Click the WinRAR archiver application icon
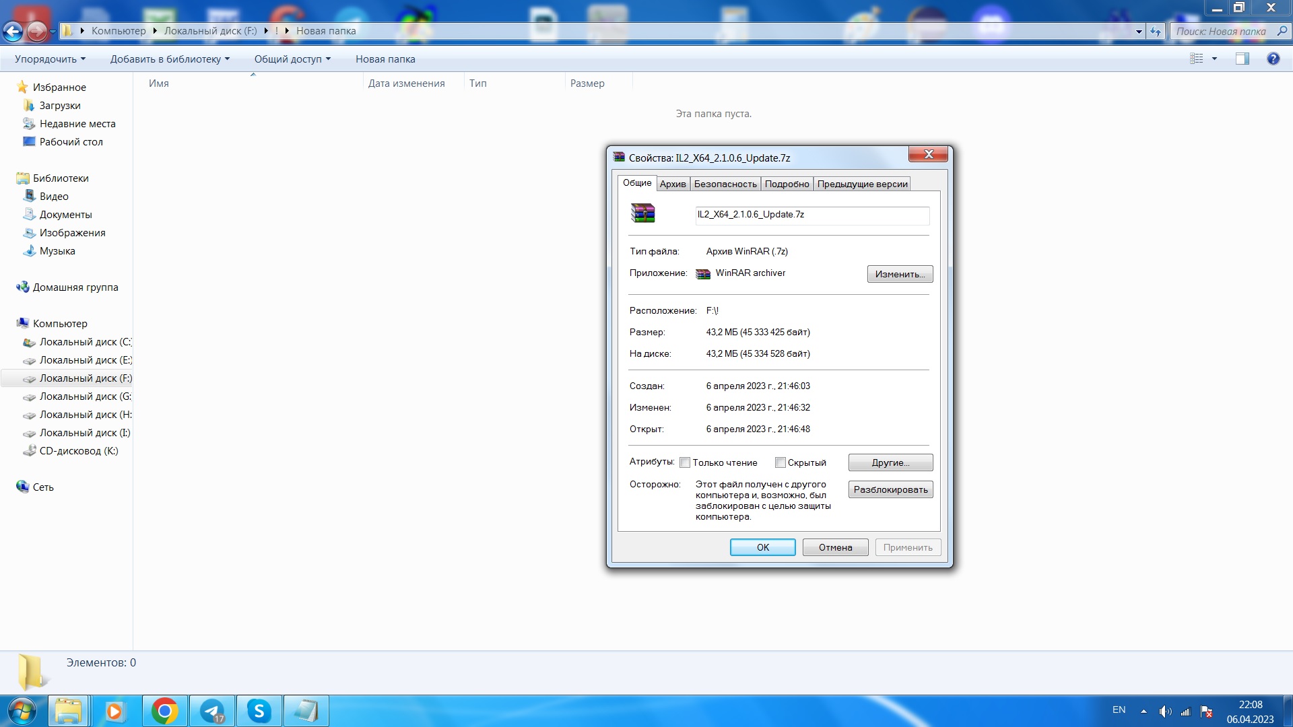 click(703, 273)
